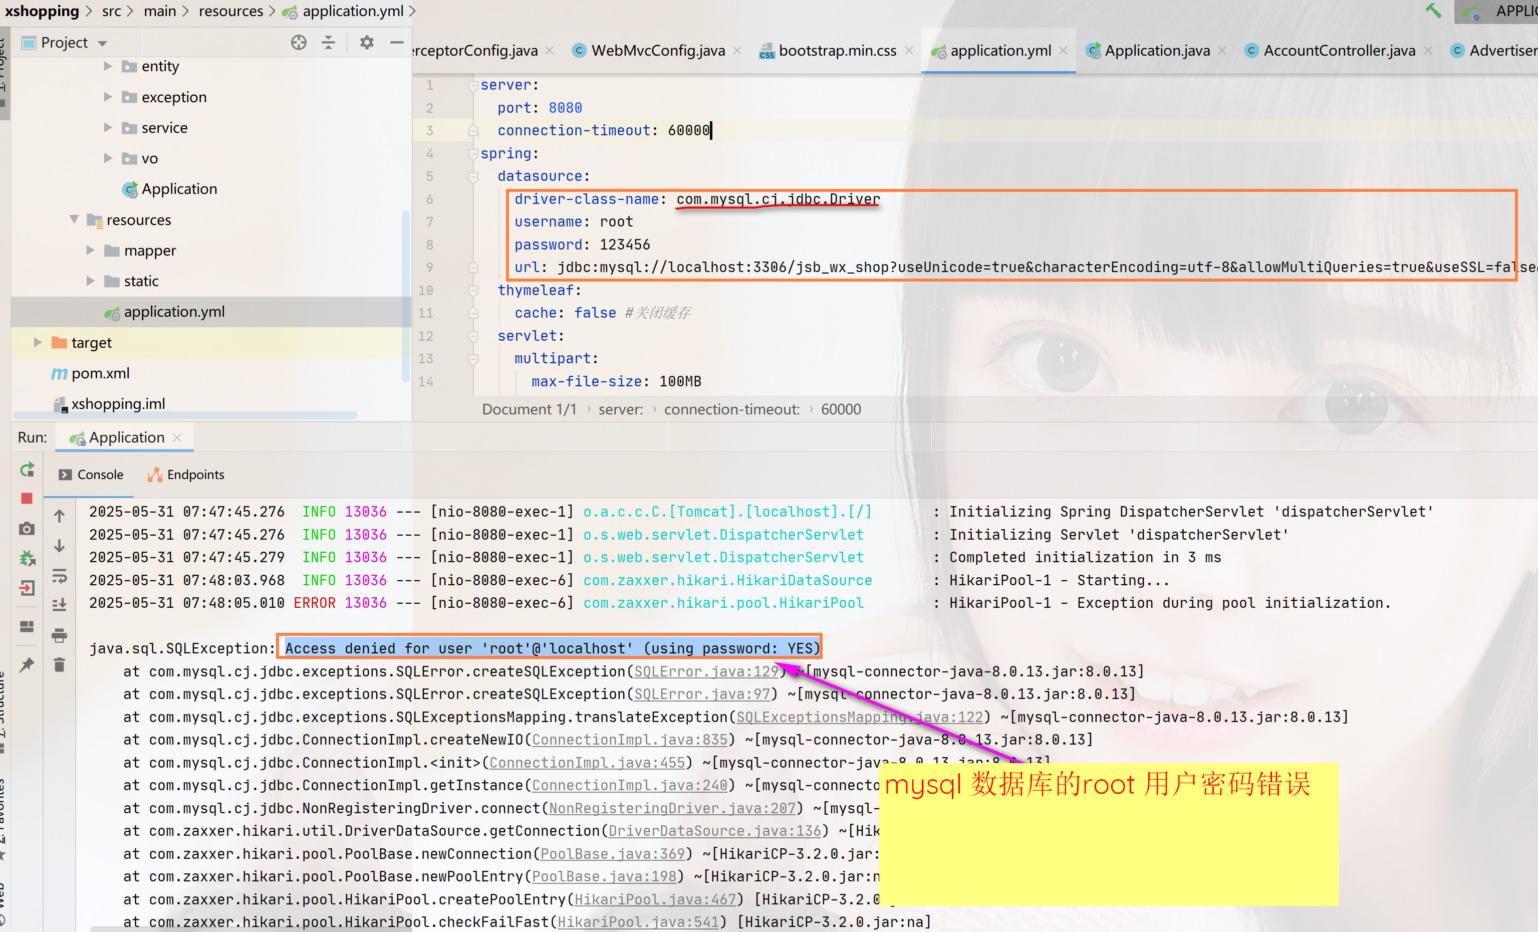
Task: Print console output with the printer icon
Action: click(59, 635)
